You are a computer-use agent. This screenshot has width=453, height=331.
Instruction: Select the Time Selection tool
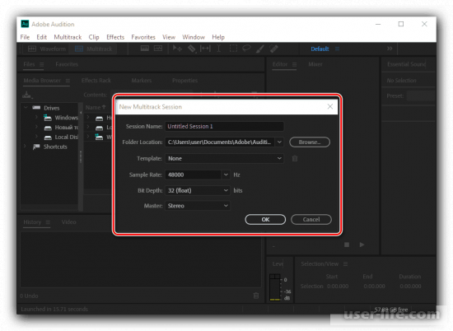(219, 49)
